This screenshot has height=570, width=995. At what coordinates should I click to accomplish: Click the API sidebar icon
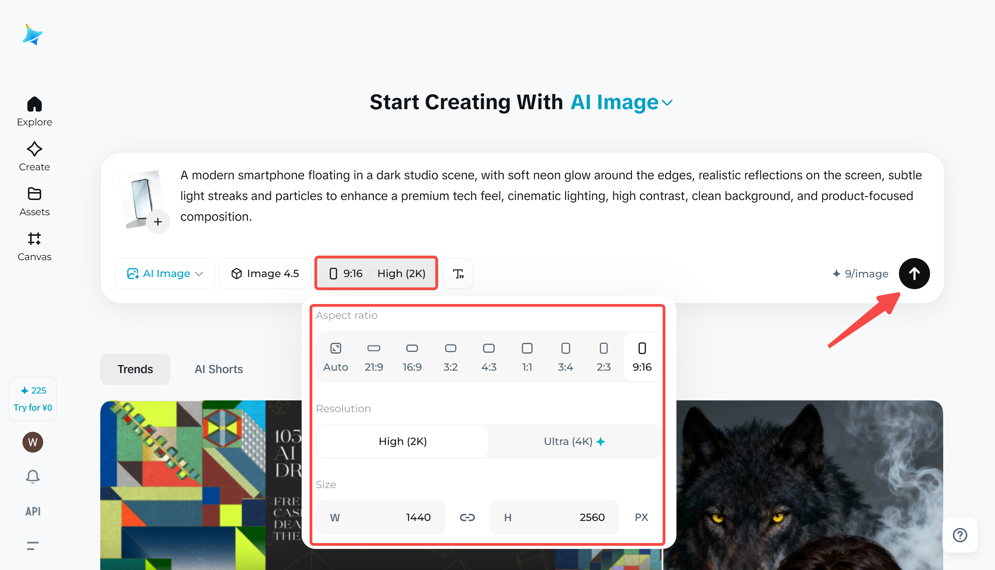coord(33,511)
